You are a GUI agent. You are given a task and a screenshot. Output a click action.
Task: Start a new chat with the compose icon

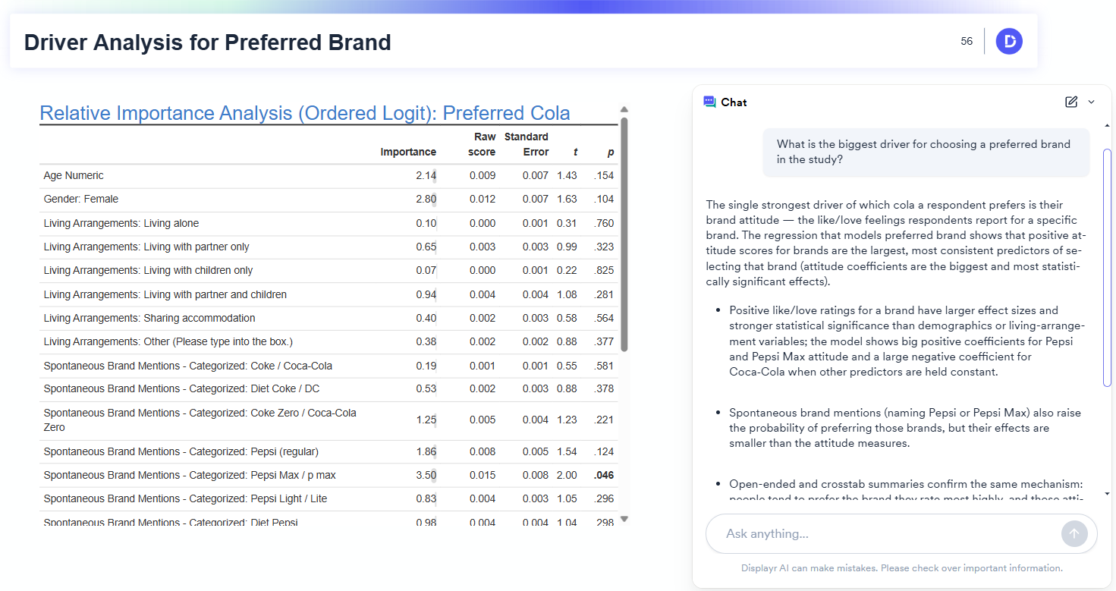coord(1071,102)
